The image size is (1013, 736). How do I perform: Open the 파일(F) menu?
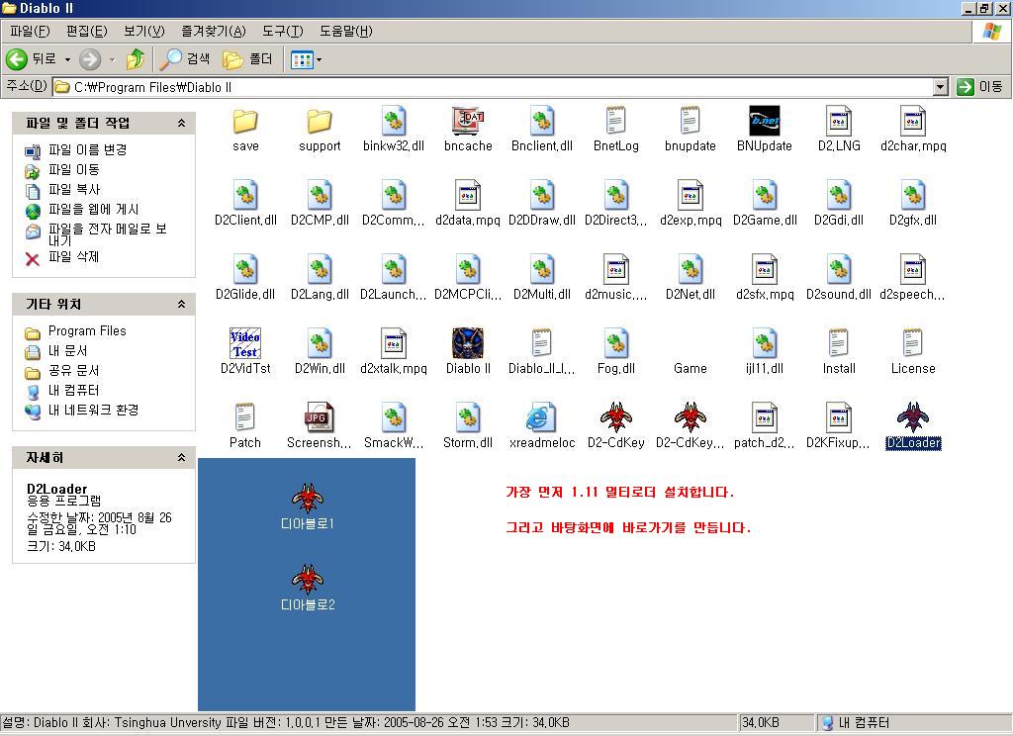click(29, 31)
